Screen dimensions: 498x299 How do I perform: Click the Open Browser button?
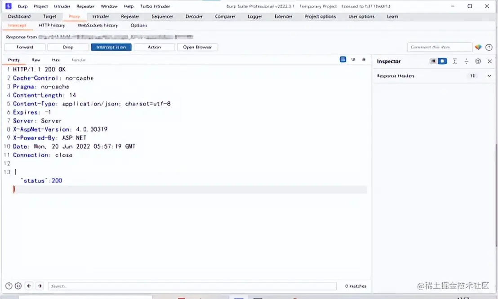197,47
